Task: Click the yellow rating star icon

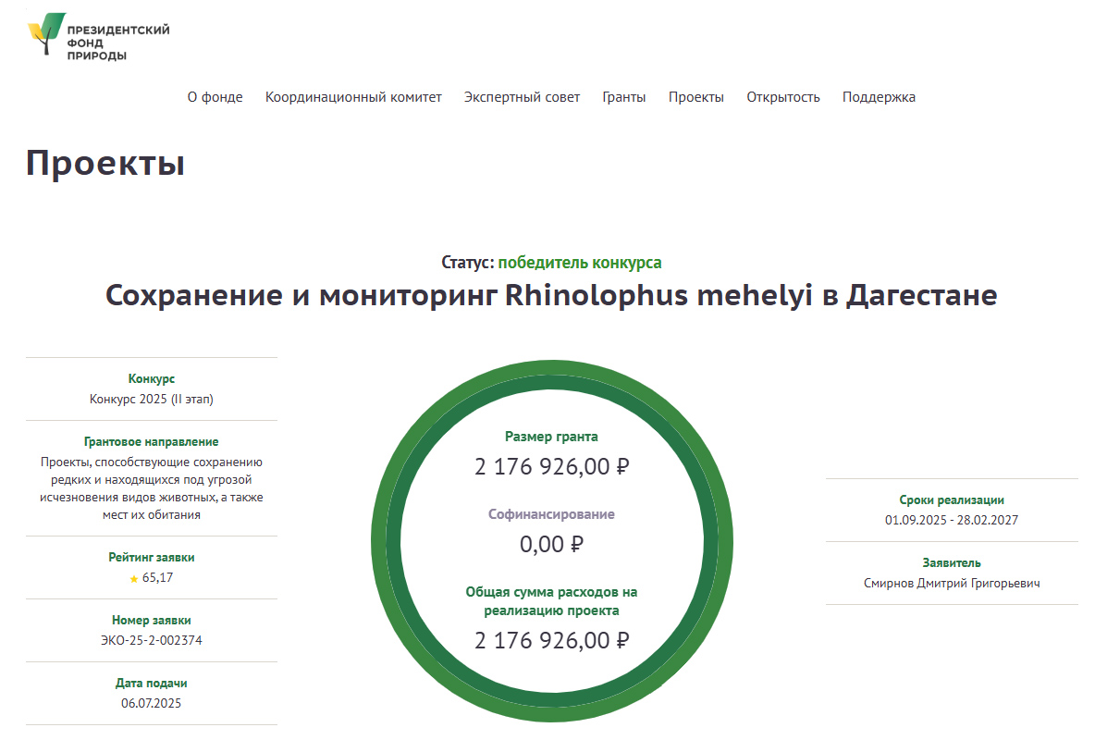Action: tap(134, 579)
